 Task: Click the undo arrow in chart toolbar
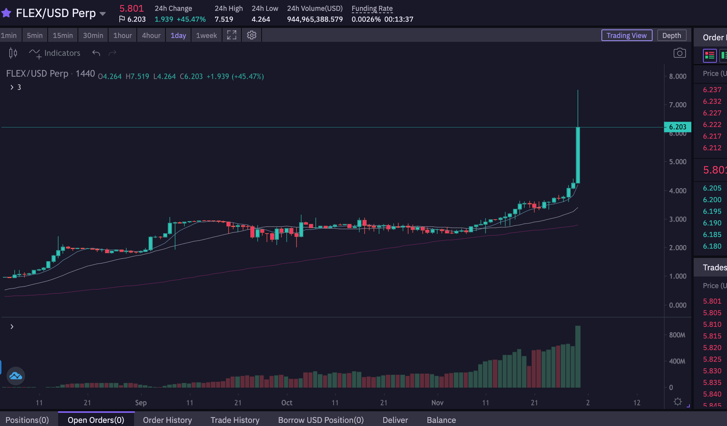pyautogui.click(x=96, y=53)
